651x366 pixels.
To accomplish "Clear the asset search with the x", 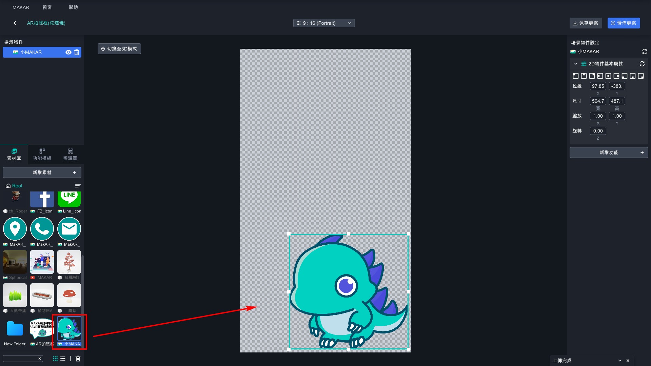I will (x=40, y=359).
